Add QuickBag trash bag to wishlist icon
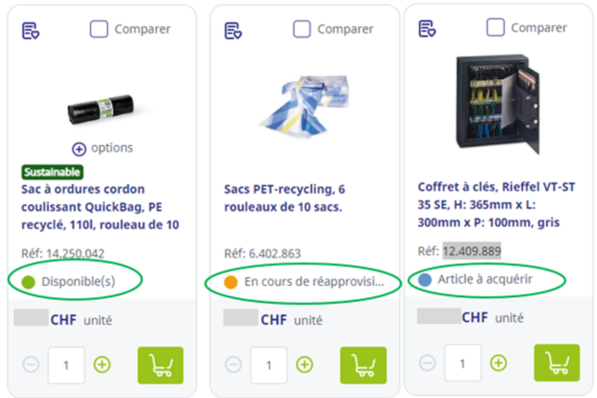 (30, 30)
